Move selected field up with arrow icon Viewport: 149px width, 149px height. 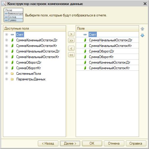(142, 29)
